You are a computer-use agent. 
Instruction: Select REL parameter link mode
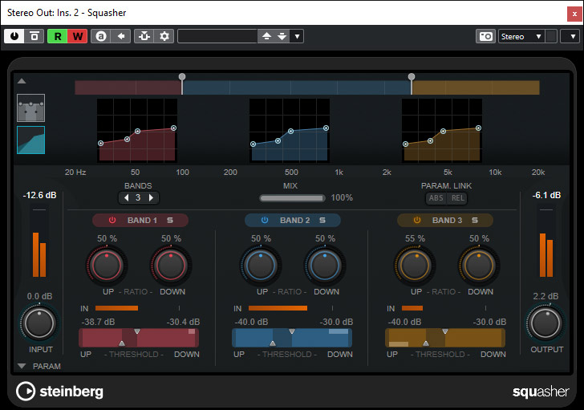point(456,198)
